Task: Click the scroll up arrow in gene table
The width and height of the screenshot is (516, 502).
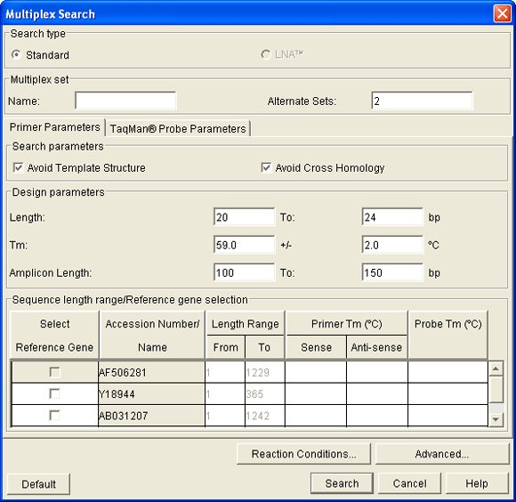Action: (496, 368)
